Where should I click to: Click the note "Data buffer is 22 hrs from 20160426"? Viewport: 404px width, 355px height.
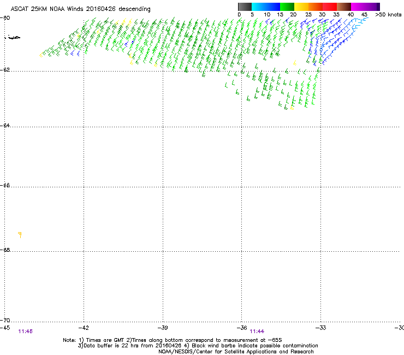coord(130,346)
